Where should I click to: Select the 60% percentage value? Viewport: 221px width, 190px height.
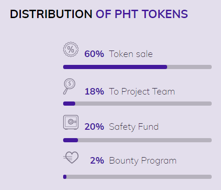(x=94, y=54)
